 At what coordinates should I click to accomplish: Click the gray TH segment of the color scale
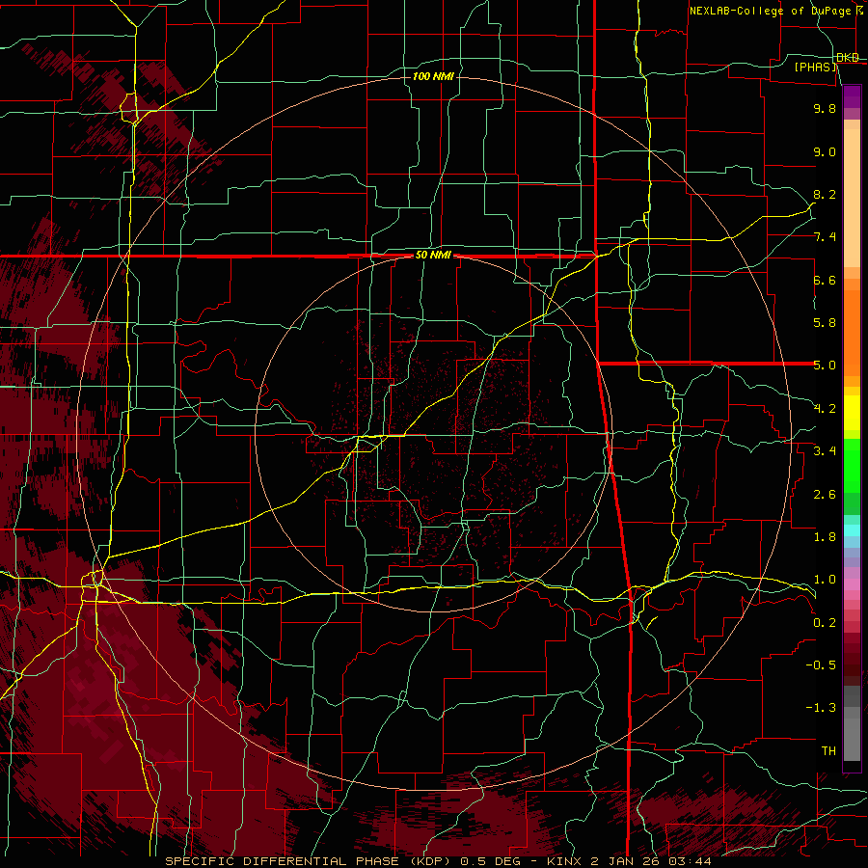coord(852,739)
